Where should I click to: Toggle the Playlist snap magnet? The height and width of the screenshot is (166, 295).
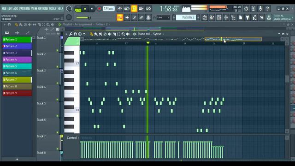(9, 24)
